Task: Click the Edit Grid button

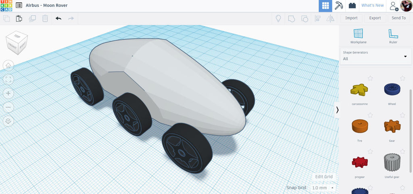Action: pos(324,177)
